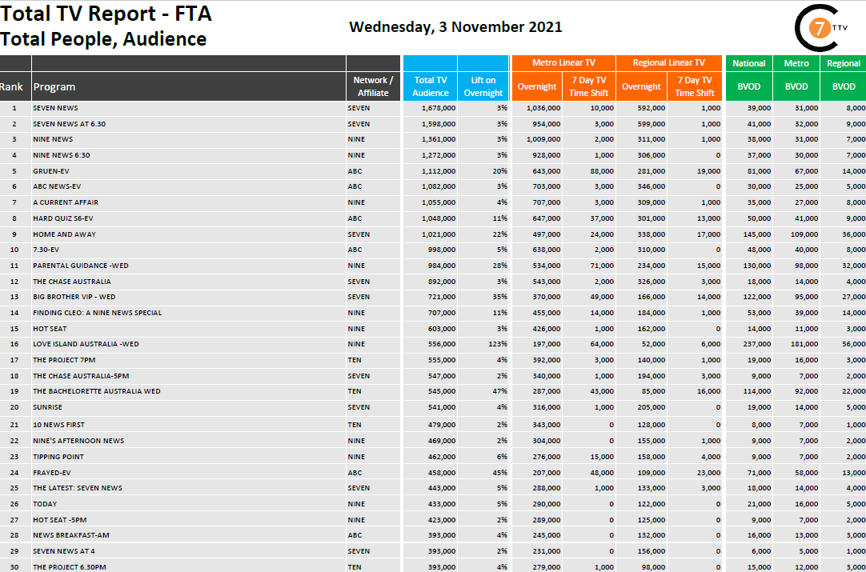This screenshot has width=866, height=572.
Task: Select the Rank column header
Action: coord(11,86)
